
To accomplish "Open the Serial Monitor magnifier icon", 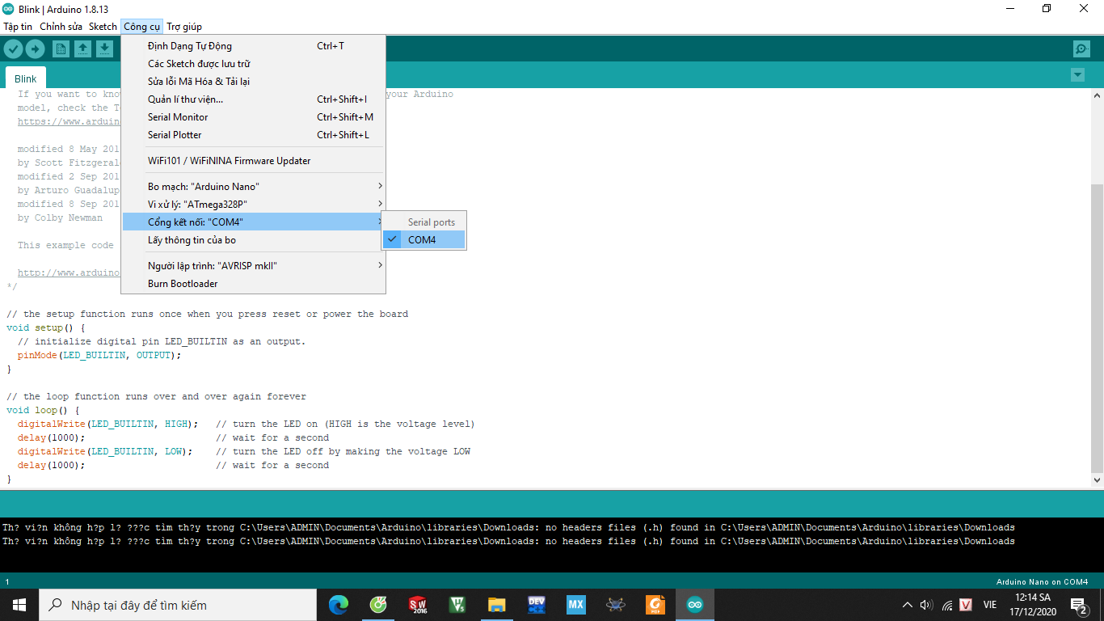I will [x=1081, y=49].
